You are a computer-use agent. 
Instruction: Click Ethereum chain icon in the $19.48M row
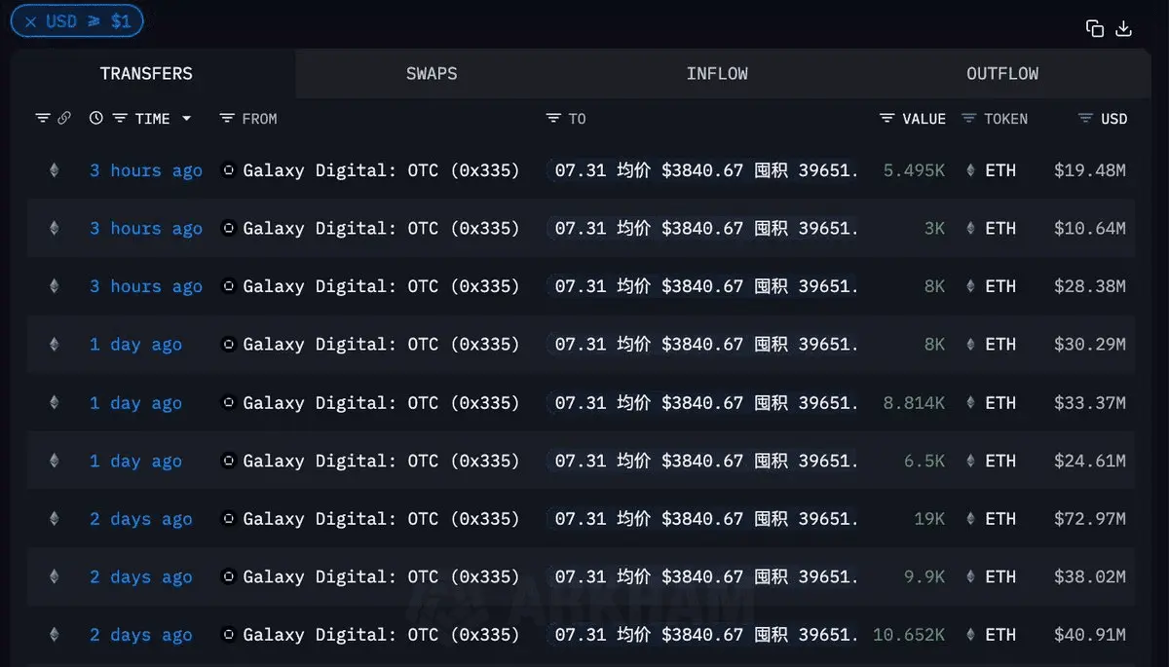55,170
